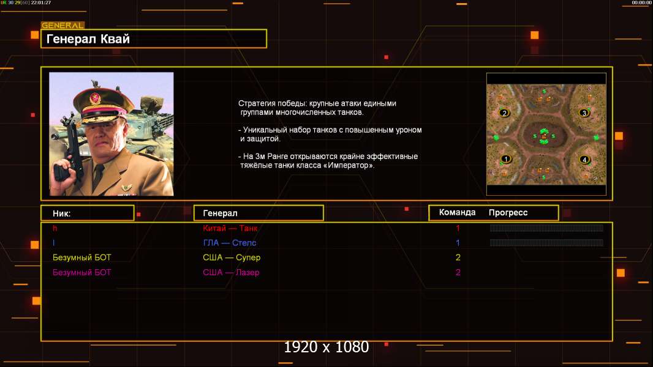Click player nickname 'h' in red
653x367 pixels.
click(x=55, y=228)
